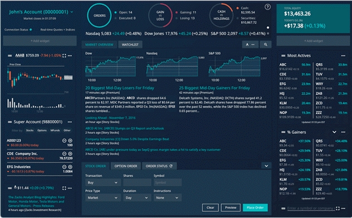Click minus icon on A000123 row
352x218 pixels.
[64, 140]
